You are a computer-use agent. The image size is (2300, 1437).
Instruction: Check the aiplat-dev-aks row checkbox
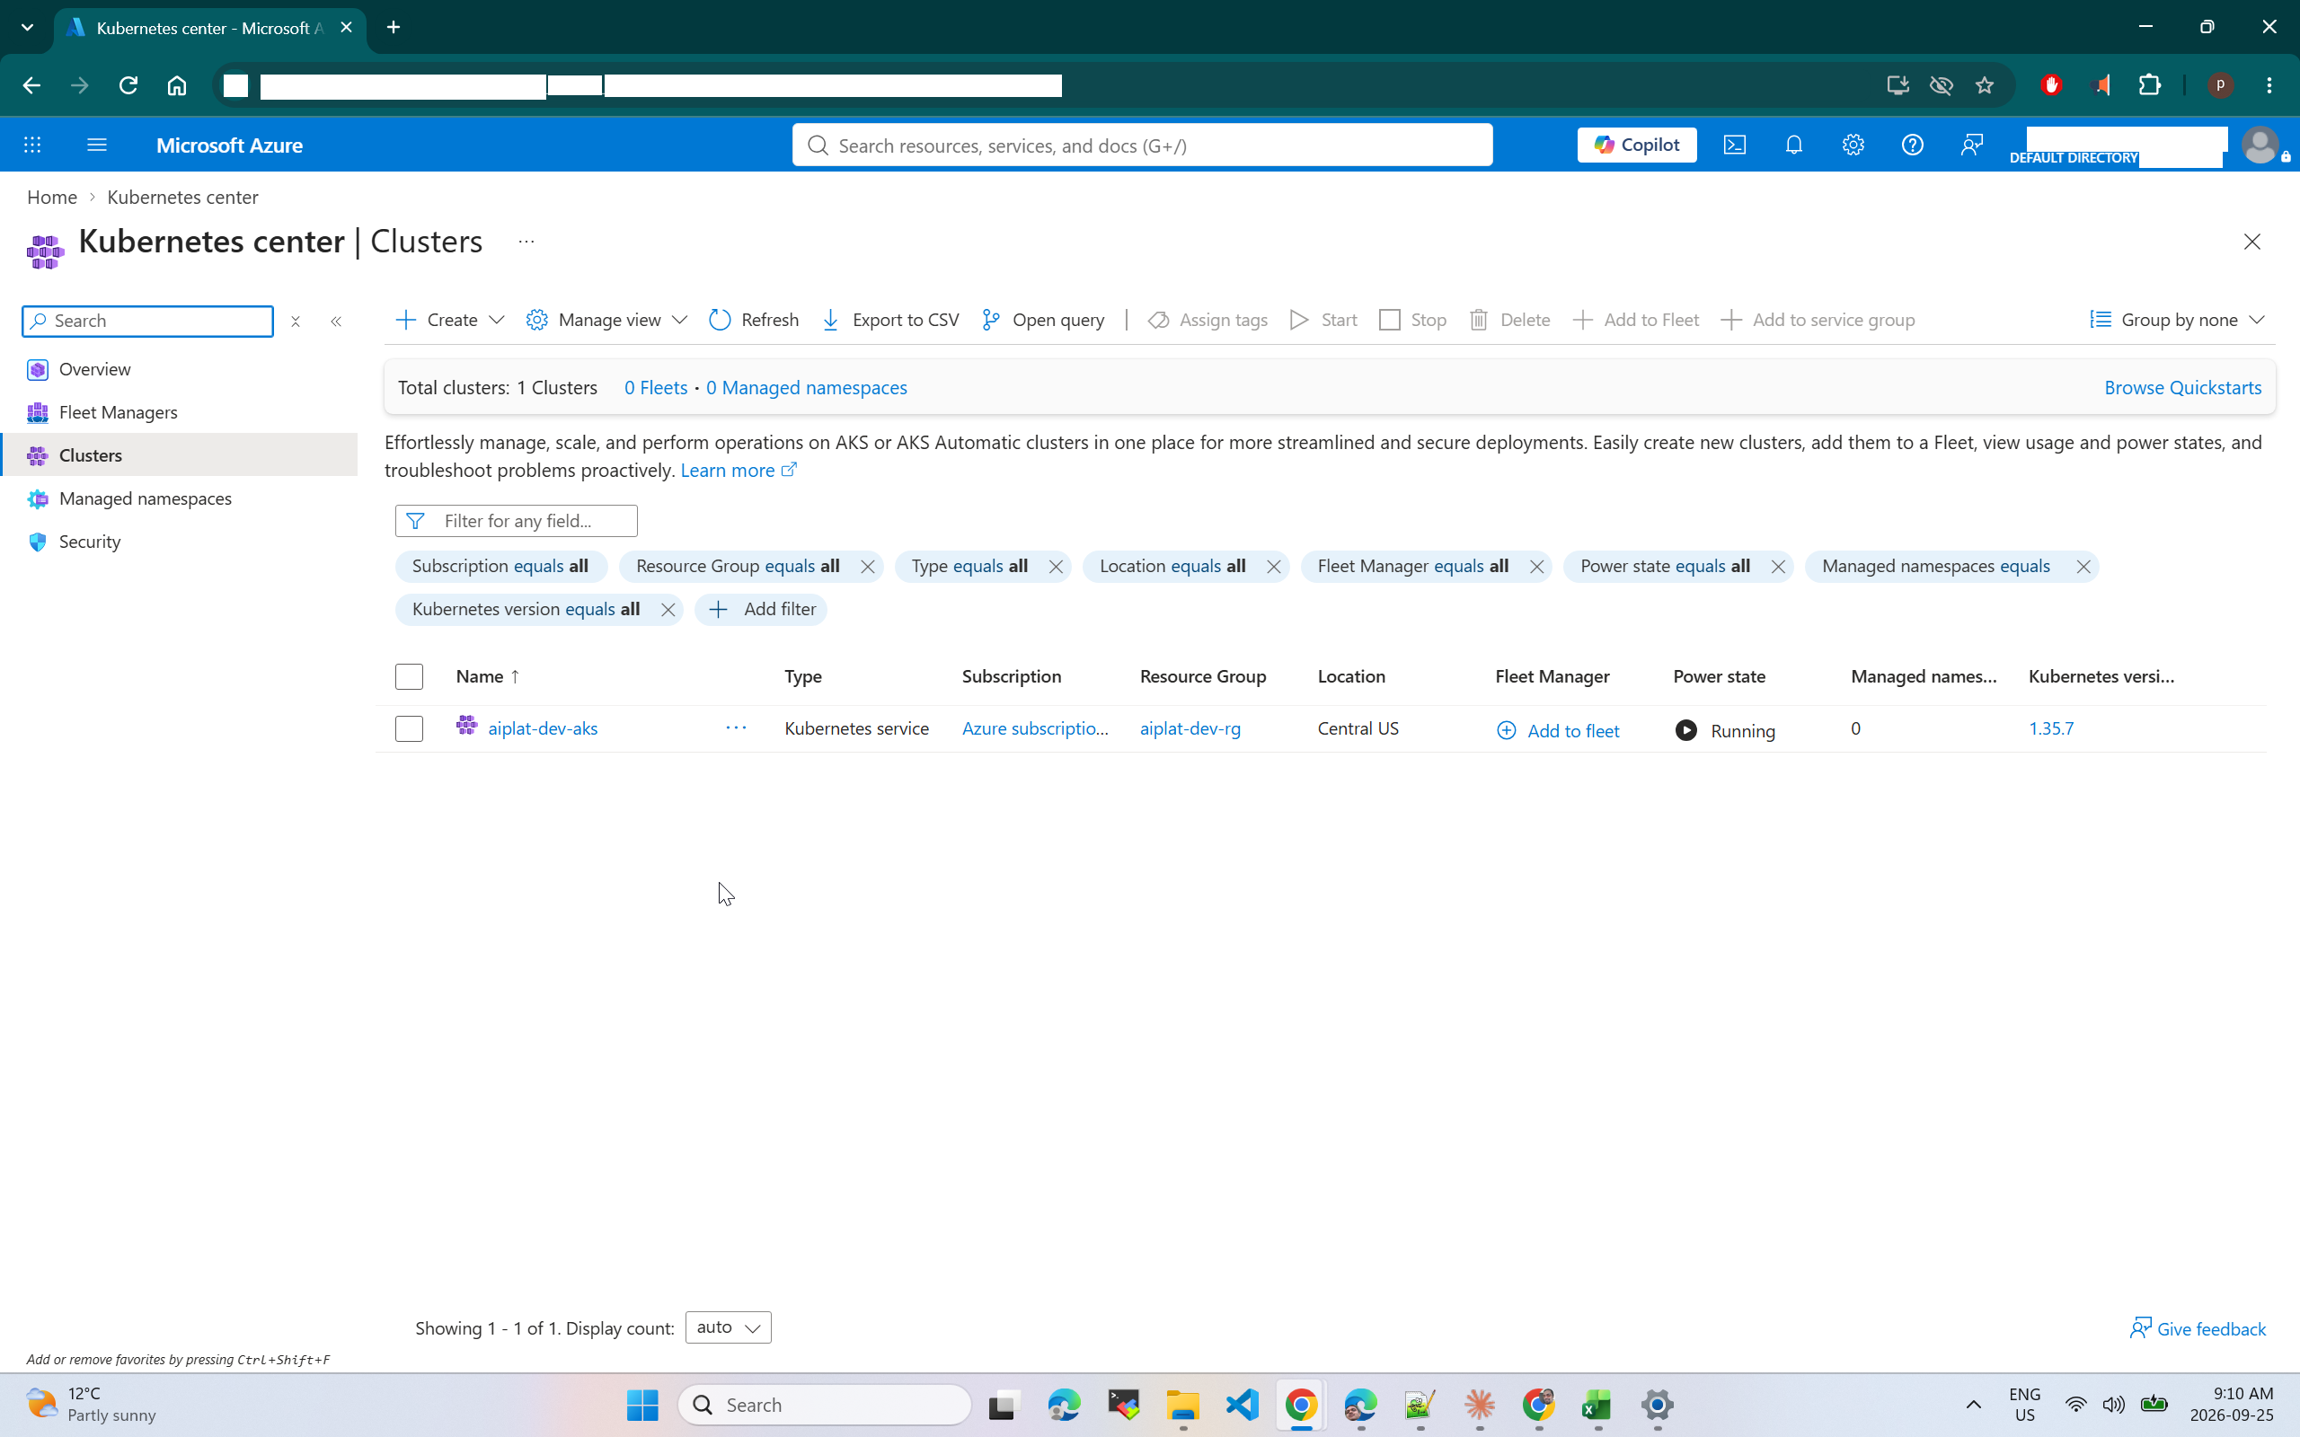pyautogui.click(x=409, y=728)
